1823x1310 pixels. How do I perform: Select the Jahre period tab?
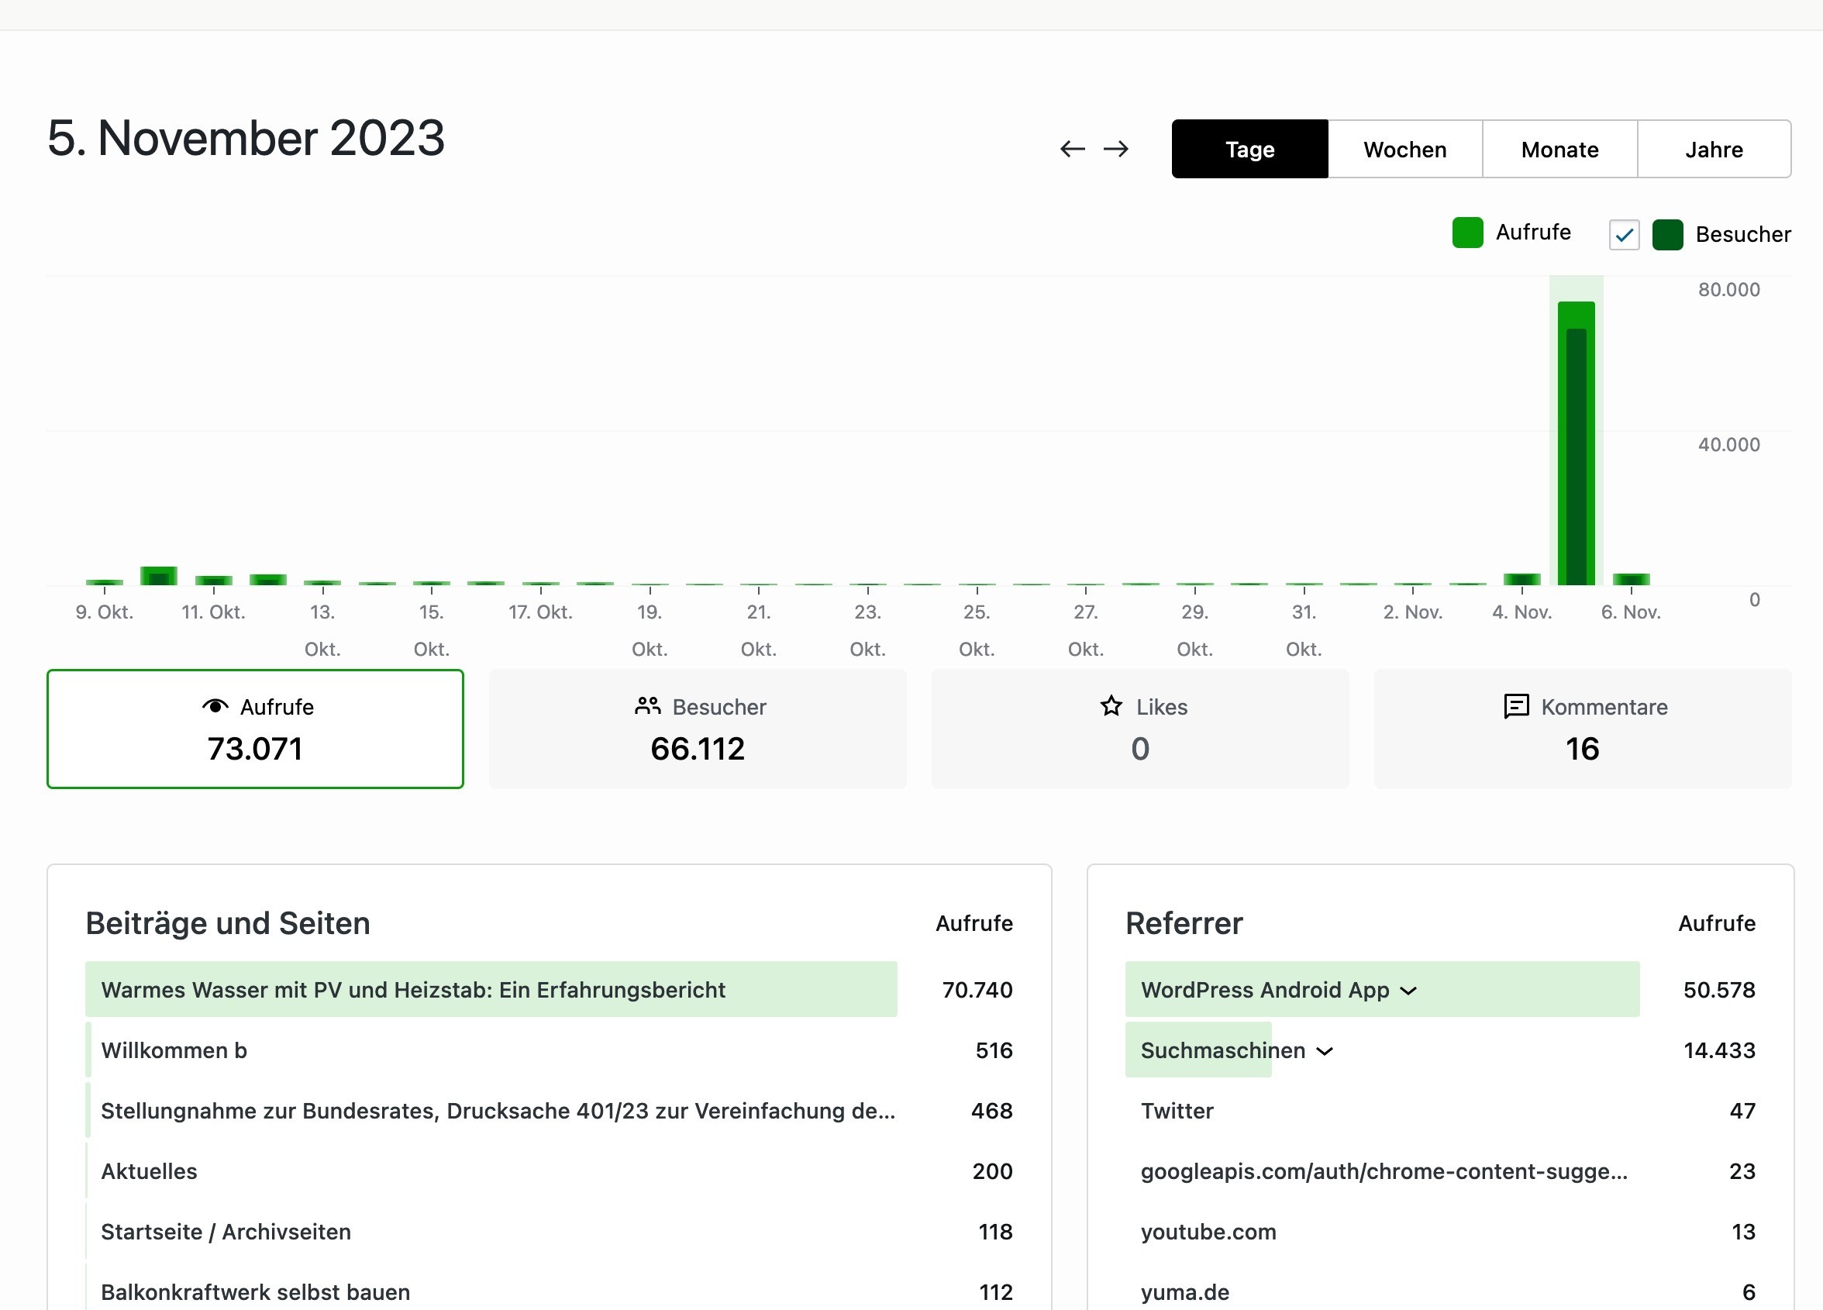coord(1714,150)
